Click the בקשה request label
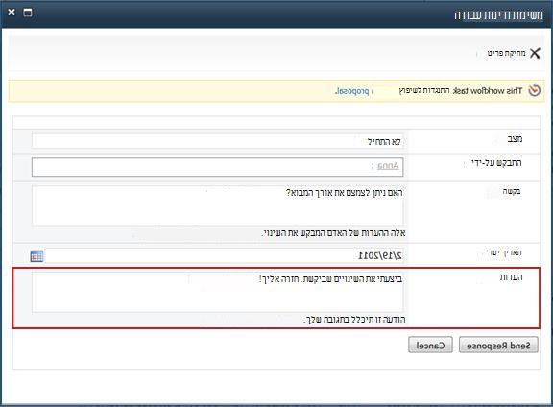 tap(512, 192)
